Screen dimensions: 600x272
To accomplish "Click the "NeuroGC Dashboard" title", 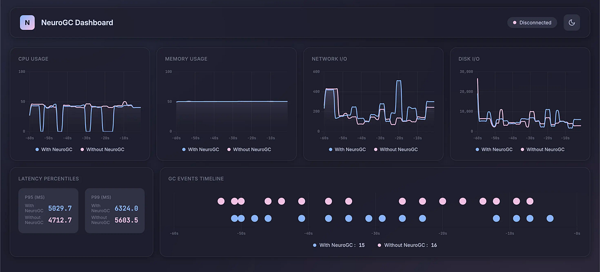I will [x=77, y=23].
